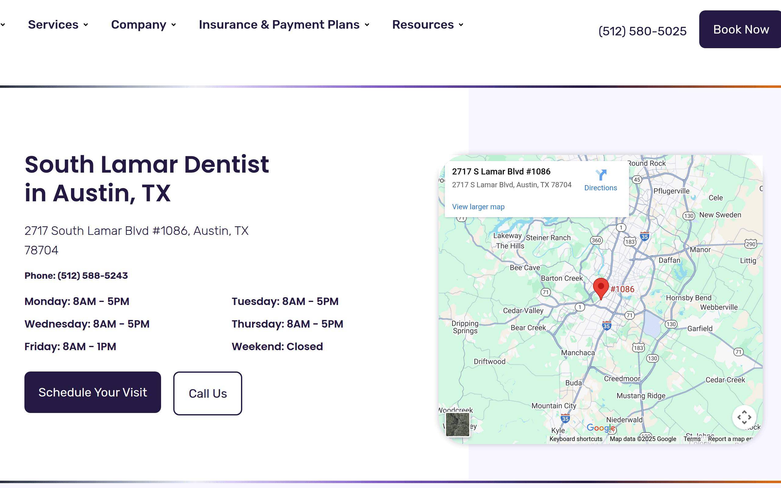Click the Google logo on the map
This screenshot has width=781, height=488.
coord(601,428)
